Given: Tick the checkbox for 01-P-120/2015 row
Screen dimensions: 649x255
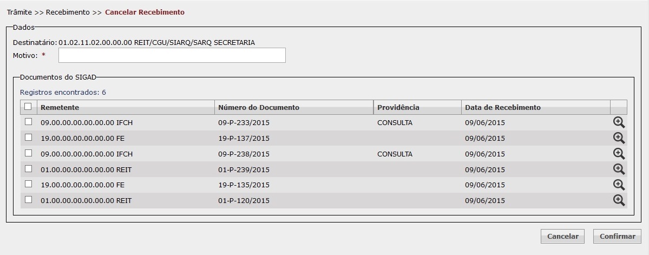Looking at the screenshot, I should (x=28, y=200).
